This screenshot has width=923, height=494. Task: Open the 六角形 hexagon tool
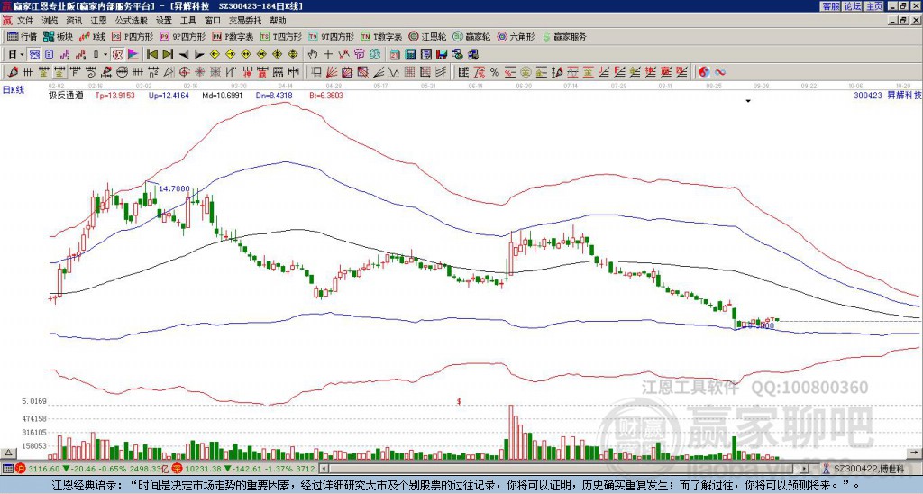516,36
